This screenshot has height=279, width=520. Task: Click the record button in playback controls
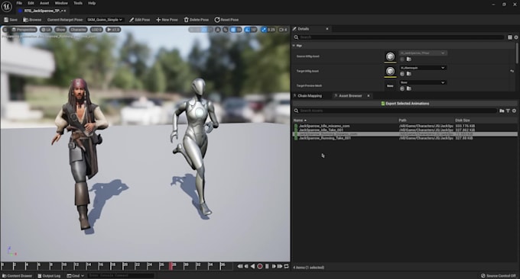[260, 267]
